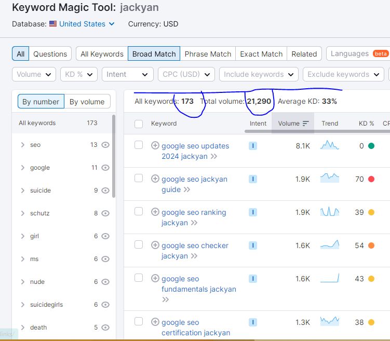Click plus icon beside google seo certification jackyan
The image size is (390, 341).
(x=155, y=322)
